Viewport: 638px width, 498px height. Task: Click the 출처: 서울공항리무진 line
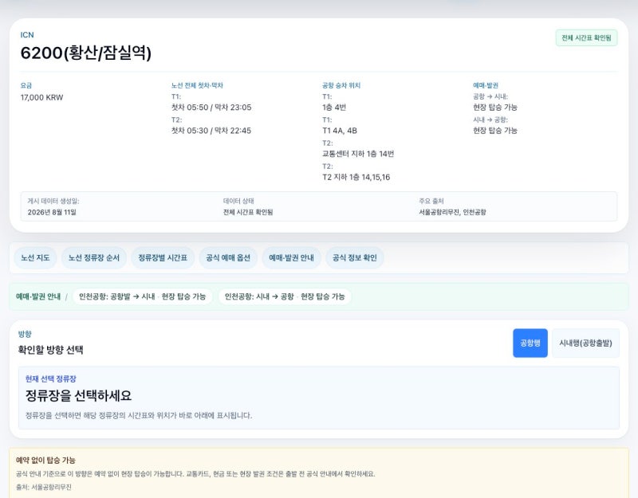coord(44,487)
